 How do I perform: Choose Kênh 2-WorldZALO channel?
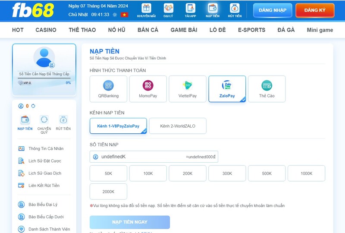pos(178,126)
